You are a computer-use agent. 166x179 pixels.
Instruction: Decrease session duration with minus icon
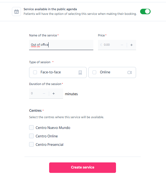point(44,94)
